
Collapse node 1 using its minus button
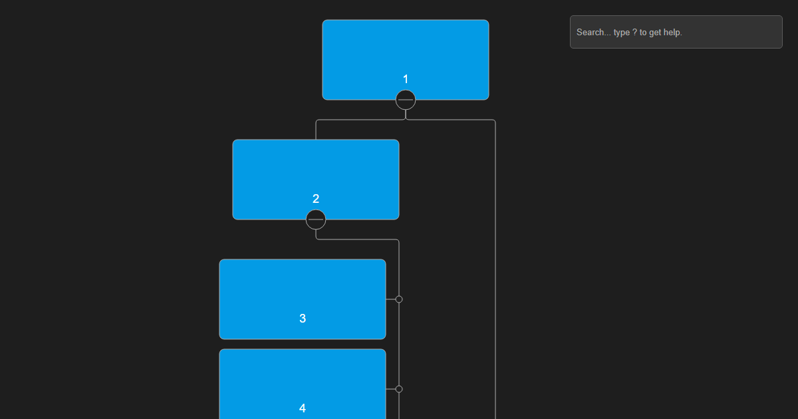pos(406,100)
